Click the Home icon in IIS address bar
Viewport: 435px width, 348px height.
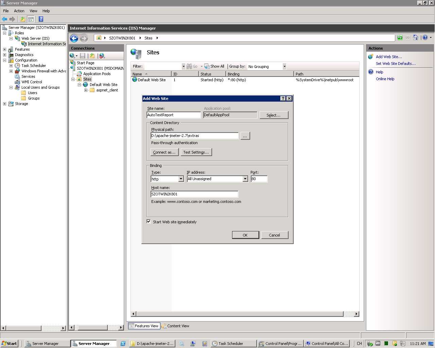click(415, 38)
